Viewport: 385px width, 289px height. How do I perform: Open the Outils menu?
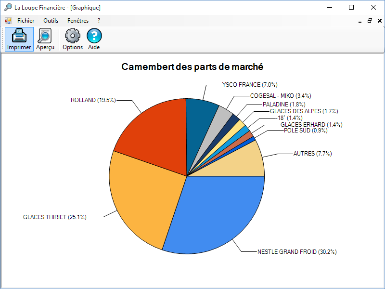click(51, 21)
